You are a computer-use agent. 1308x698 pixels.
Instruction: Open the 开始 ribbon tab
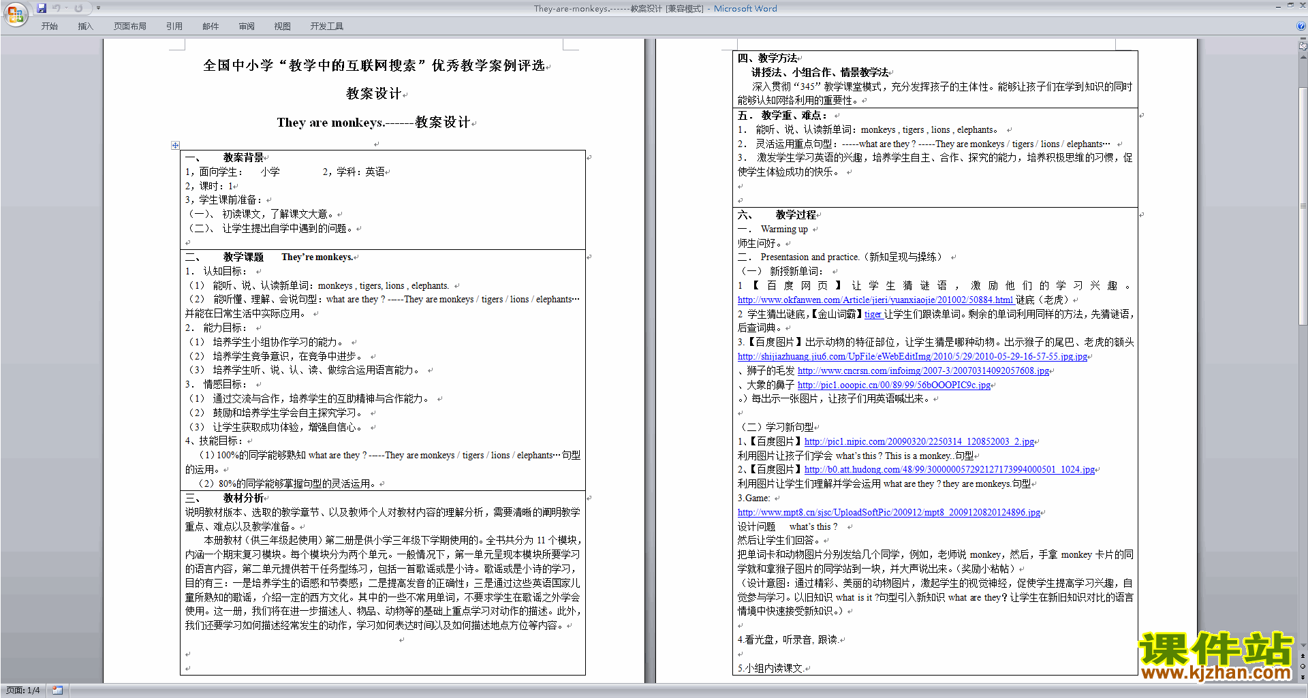[x=50, y=26]
